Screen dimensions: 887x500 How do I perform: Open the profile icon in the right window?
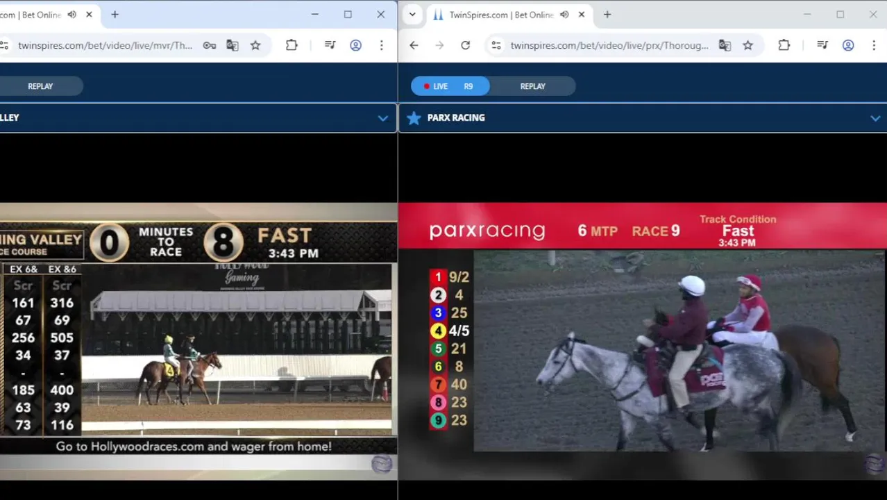848,45
